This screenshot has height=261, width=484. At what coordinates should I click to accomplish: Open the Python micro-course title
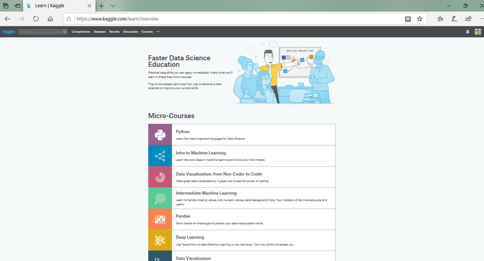click(x=183, y=132)
